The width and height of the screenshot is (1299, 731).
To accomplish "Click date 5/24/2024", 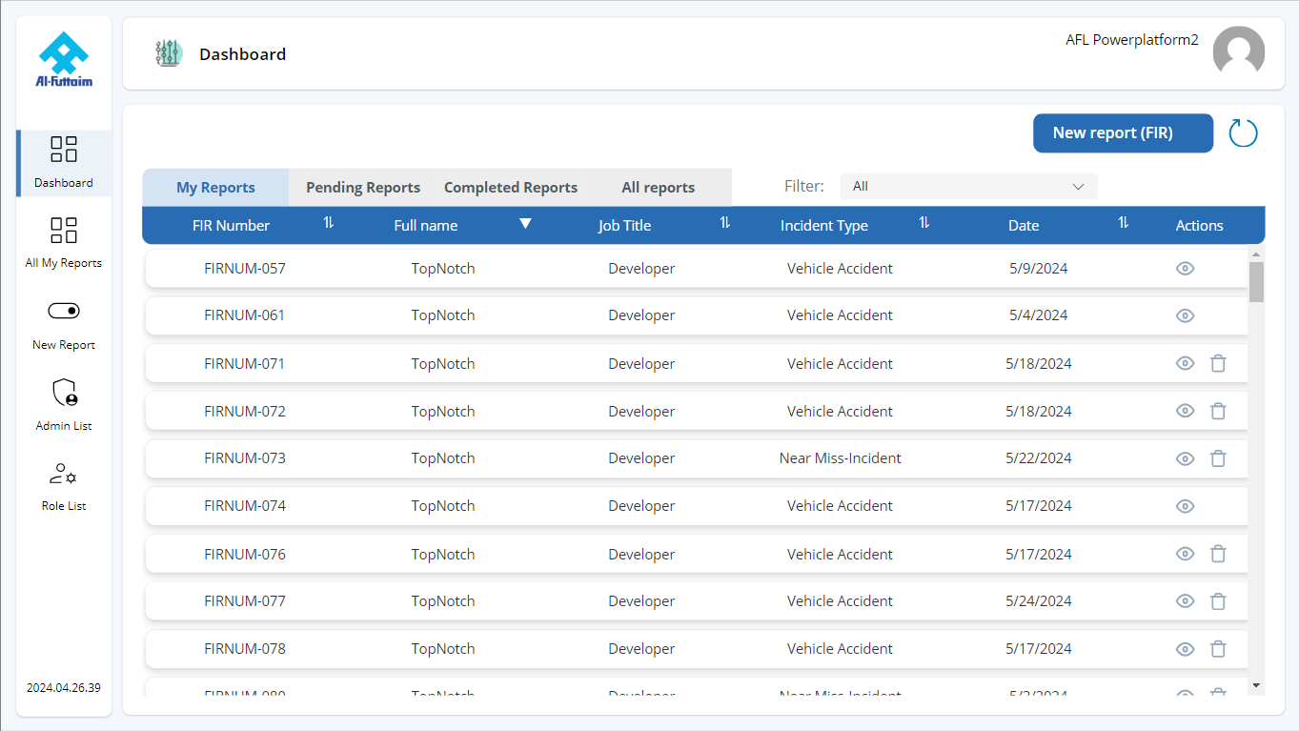I will [1039, 601].
